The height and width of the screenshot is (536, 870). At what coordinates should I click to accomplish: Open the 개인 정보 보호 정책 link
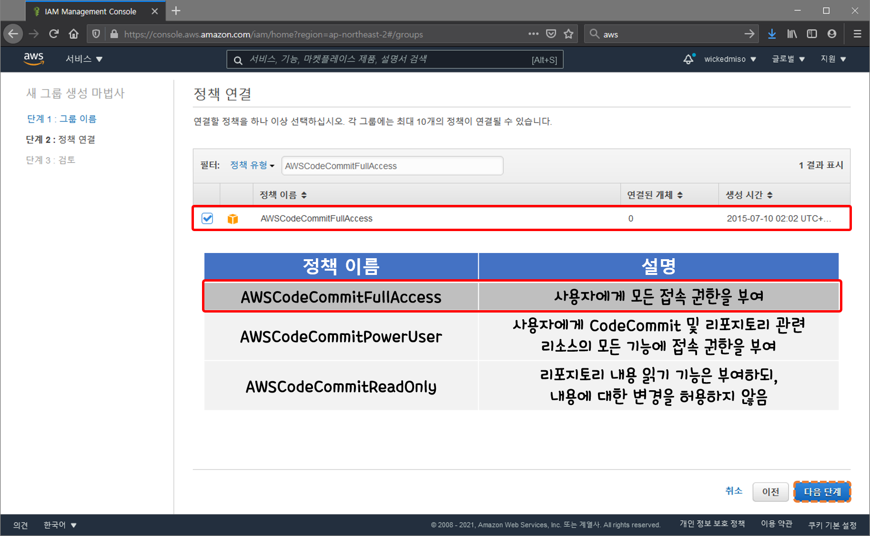(x=712, y=524)
